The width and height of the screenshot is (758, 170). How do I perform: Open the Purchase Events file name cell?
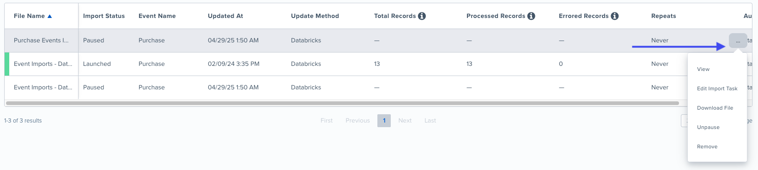[x=41, y=41]
